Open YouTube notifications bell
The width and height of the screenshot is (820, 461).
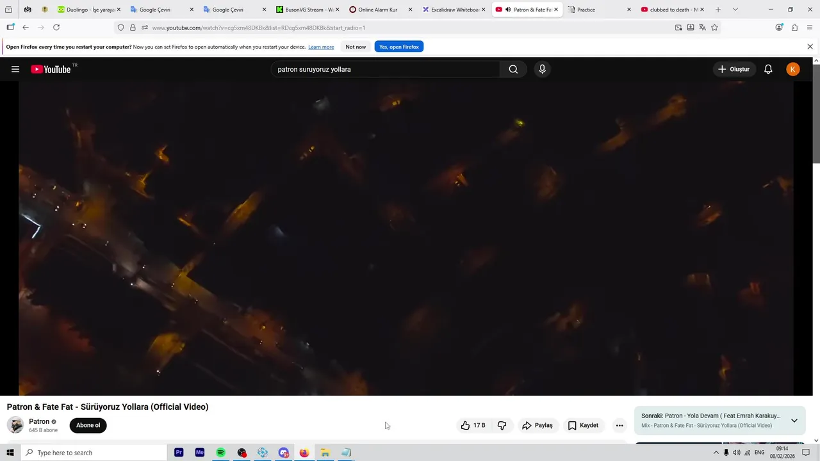(768, 69)
